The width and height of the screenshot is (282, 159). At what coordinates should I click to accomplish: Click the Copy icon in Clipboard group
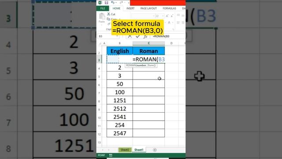[108, 19]
